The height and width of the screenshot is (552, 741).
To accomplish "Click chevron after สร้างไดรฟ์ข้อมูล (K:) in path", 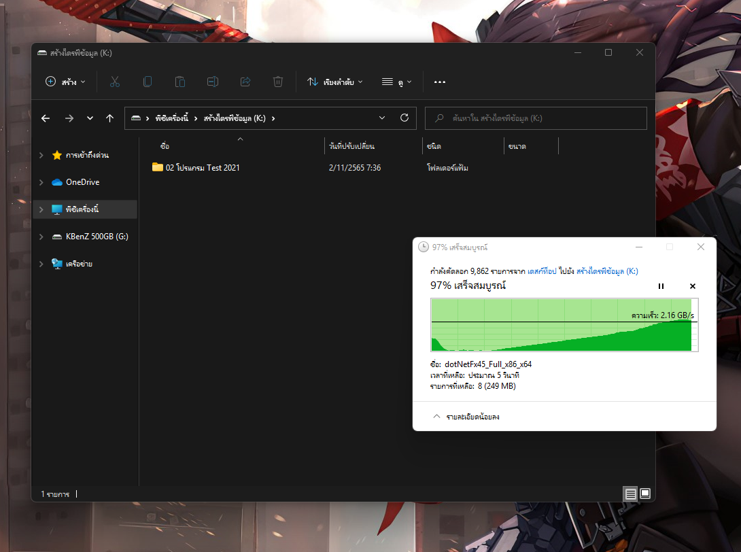I will click(273, 118).
